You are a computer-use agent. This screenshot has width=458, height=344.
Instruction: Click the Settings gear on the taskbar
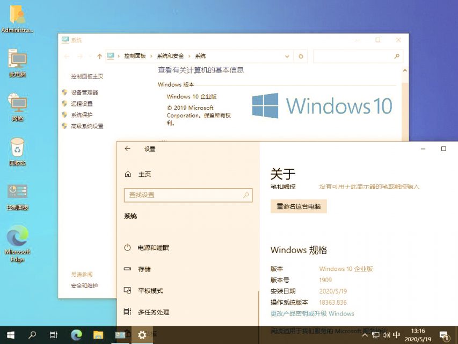tap(142, 335)
